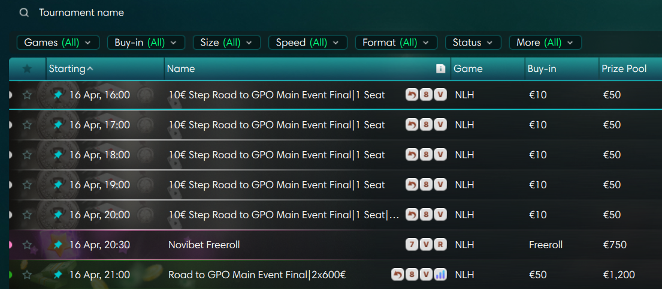The width and height of the screenshot is (662, 289).
Task: Open the Novibet Freeroll tournament name
Action: click(x=204, y=245)
